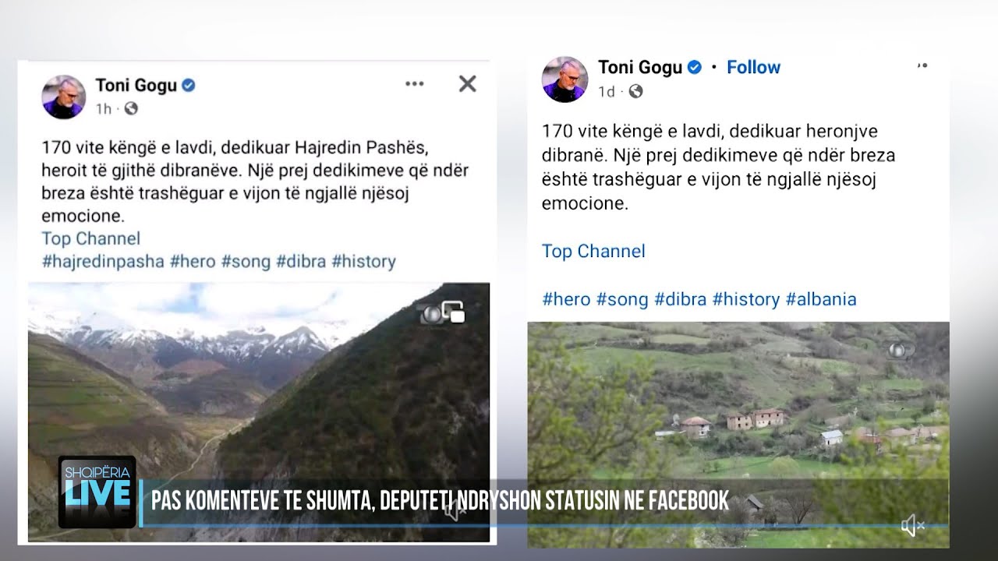
Task: Open Top Channel link in right post
Action: pyautogui.click(x=593, y=251)
